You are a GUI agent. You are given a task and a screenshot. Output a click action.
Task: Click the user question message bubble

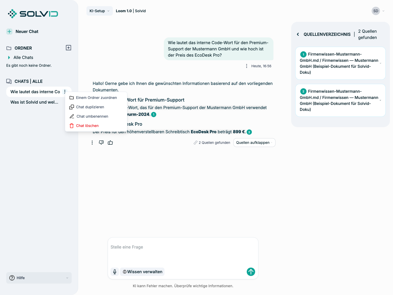(219, 49)
